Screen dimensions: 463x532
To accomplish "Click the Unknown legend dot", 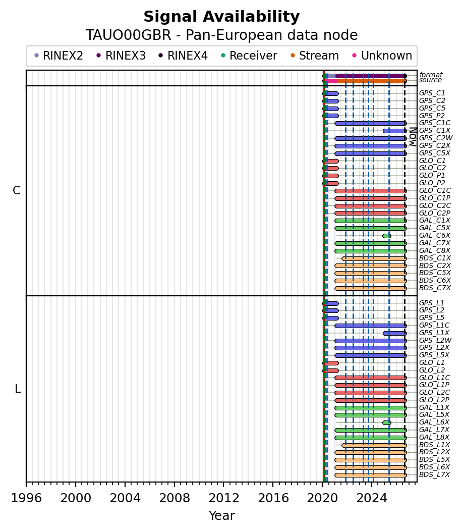I will [355, 56].
